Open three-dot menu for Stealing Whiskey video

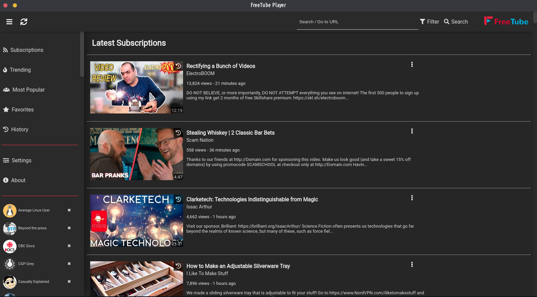click(412, 131)
